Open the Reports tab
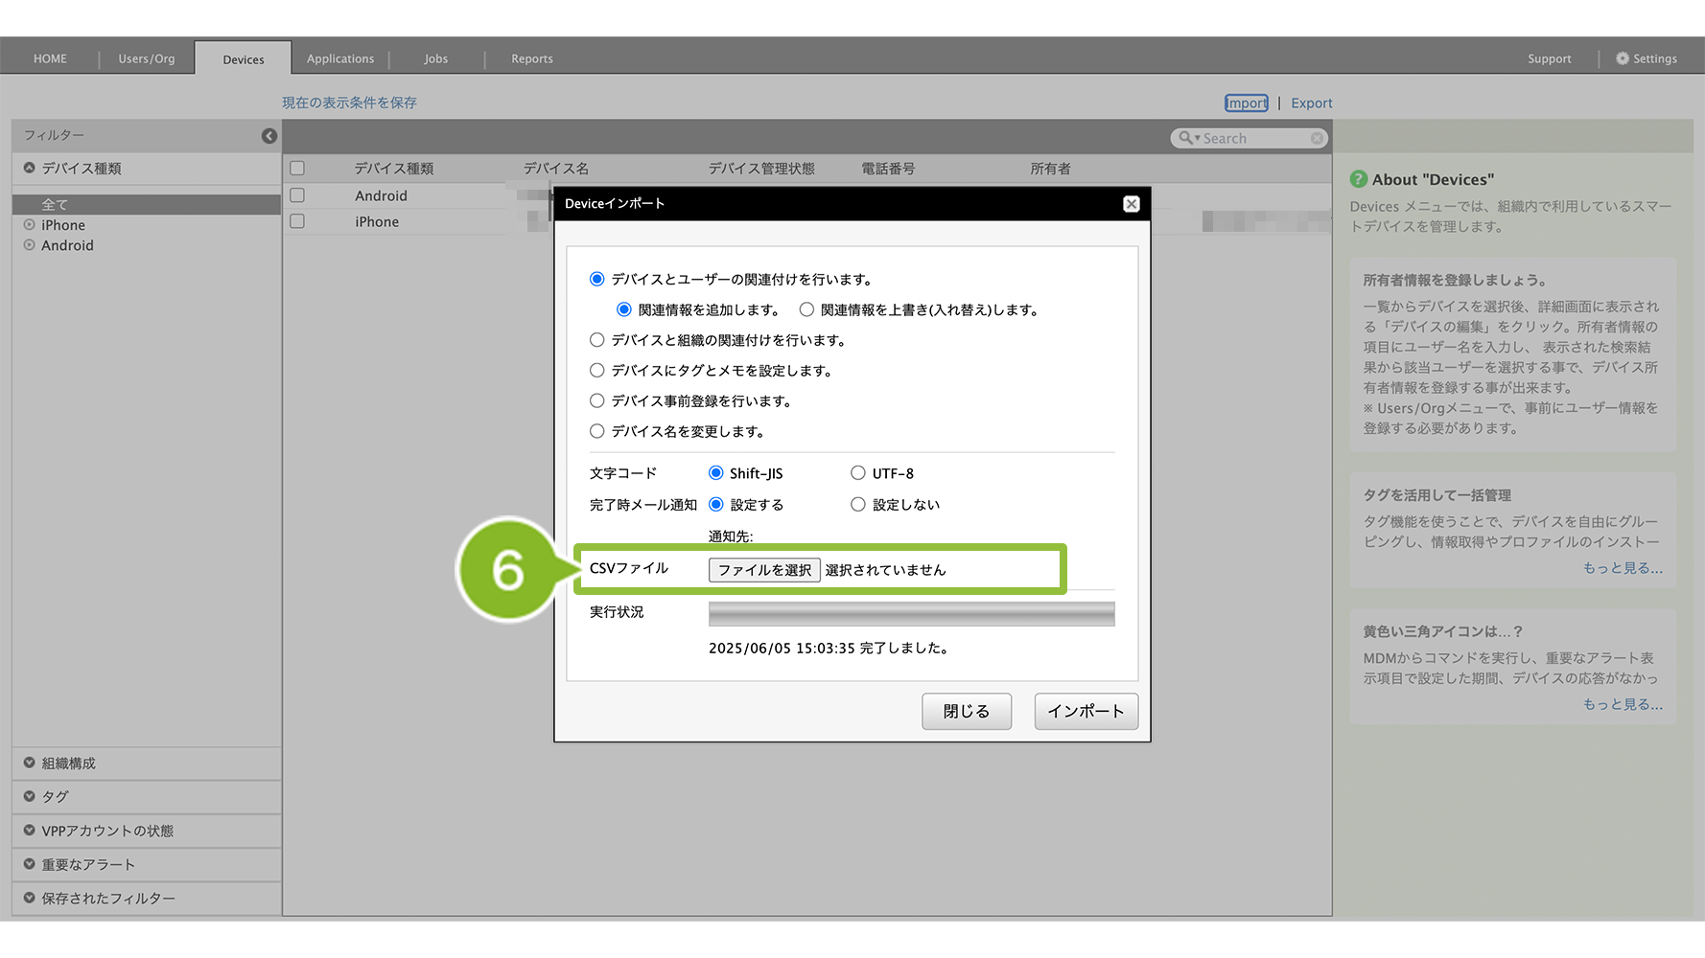Image resolution: width=1705 pixels, height=958 pixels. click(532, 58)
